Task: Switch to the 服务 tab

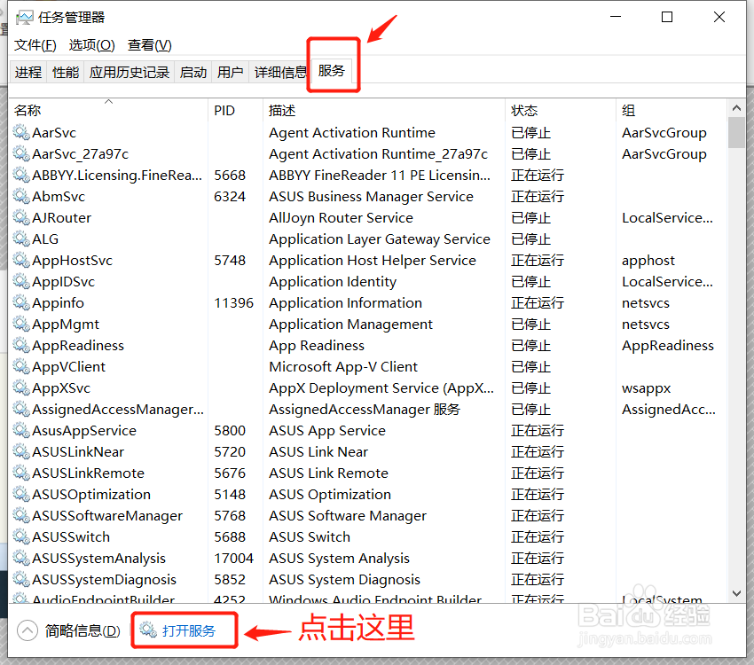Action: click(x=333, y=72)
